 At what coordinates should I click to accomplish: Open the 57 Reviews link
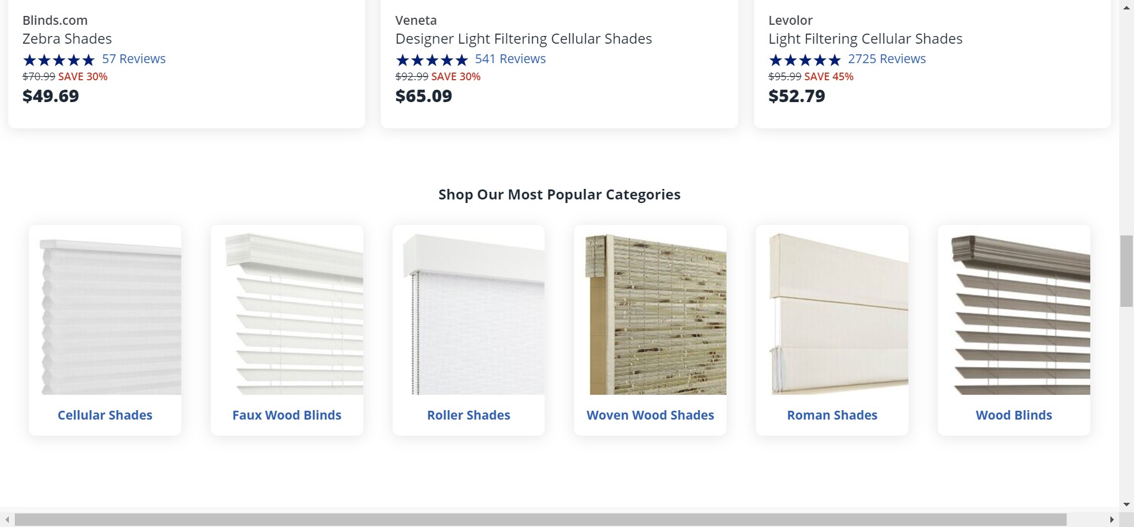pyautogui.click(x=133, y=59)
